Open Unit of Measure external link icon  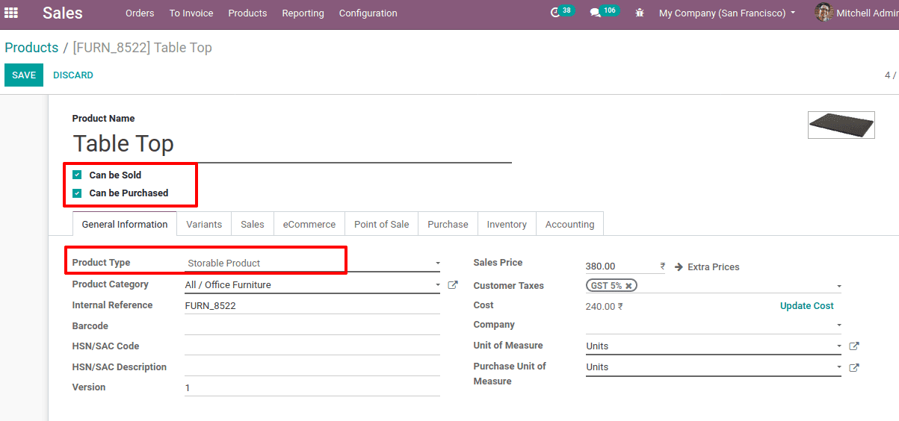pyautogui.click(x=854, y=346)
